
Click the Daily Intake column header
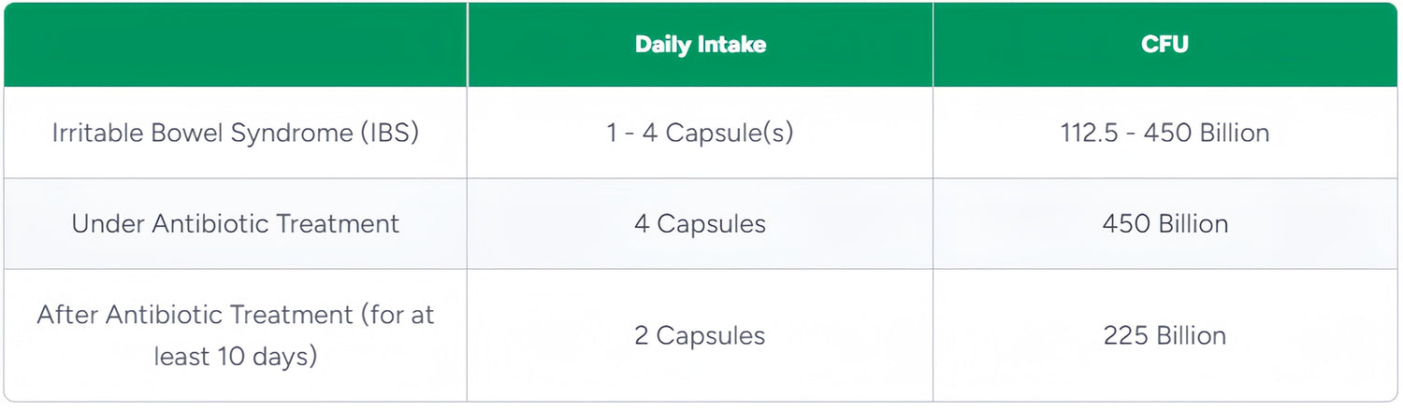[700, 45]
